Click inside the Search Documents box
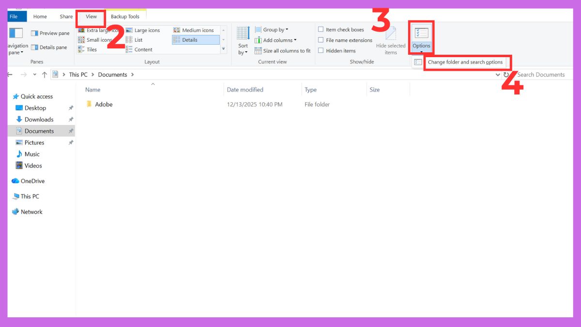581x327 pixels. [x=542, y=75]
